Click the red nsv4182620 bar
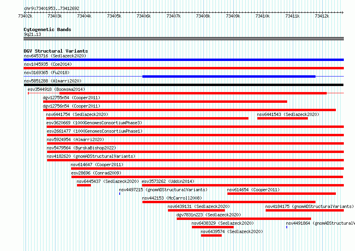Screen dimensions: 355x251 (x=195, y=160)
